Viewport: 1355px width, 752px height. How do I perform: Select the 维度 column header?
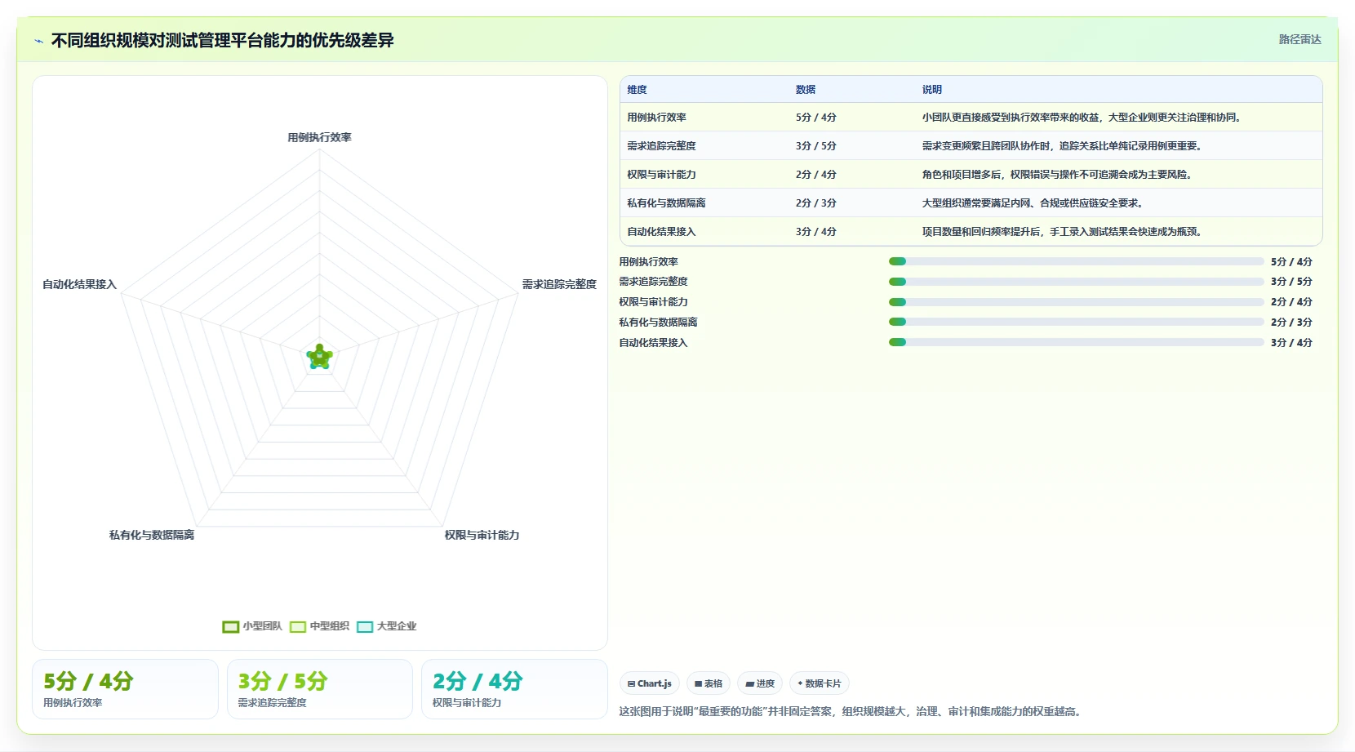(x=637, y=90)
